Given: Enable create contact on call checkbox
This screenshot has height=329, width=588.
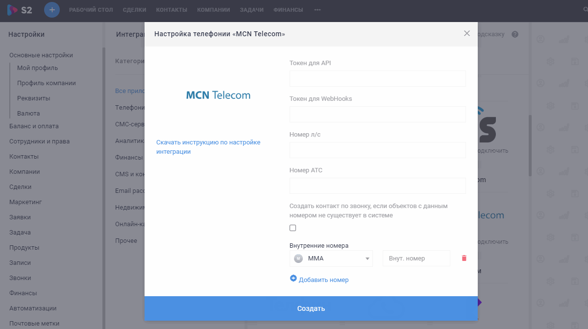Looking at the screenshot, I should [293, 228].
